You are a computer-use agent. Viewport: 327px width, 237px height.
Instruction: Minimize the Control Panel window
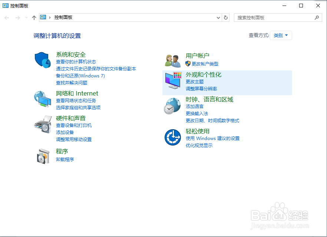(284, 6)
